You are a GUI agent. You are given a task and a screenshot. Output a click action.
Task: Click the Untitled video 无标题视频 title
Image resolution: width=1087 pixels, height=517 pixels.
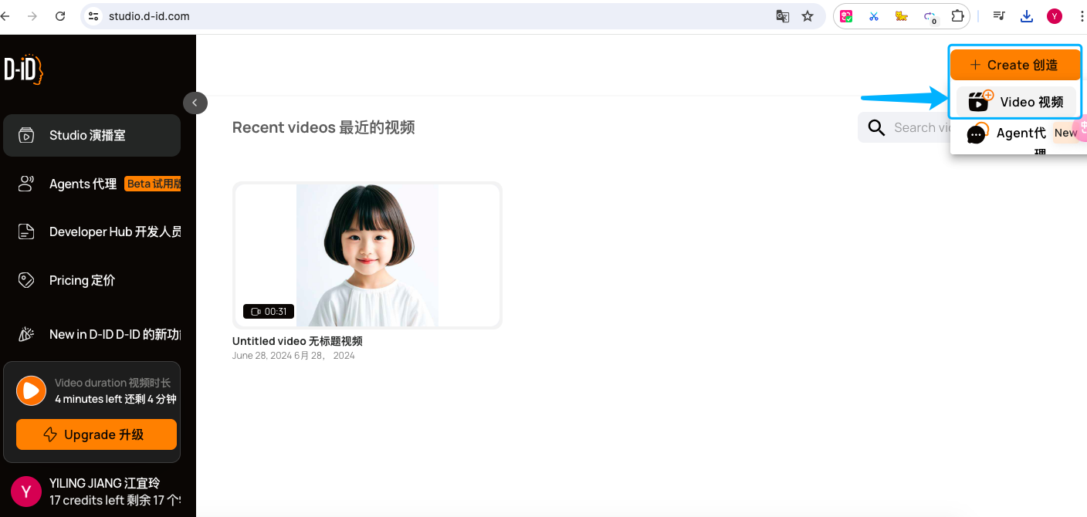pos(297,341)
